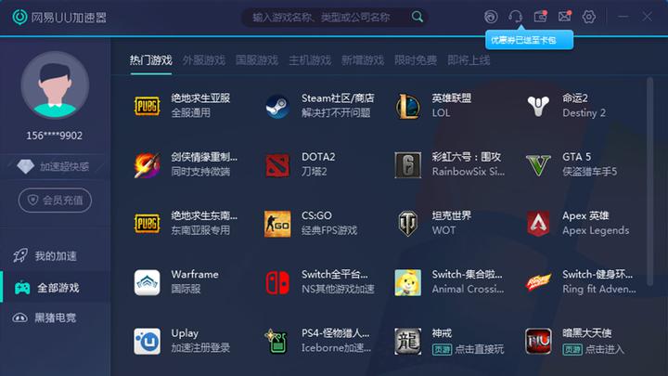Click the 神戒 dragon icon
This screenshot has width=668, height=376.
click(x=407, y=342)
